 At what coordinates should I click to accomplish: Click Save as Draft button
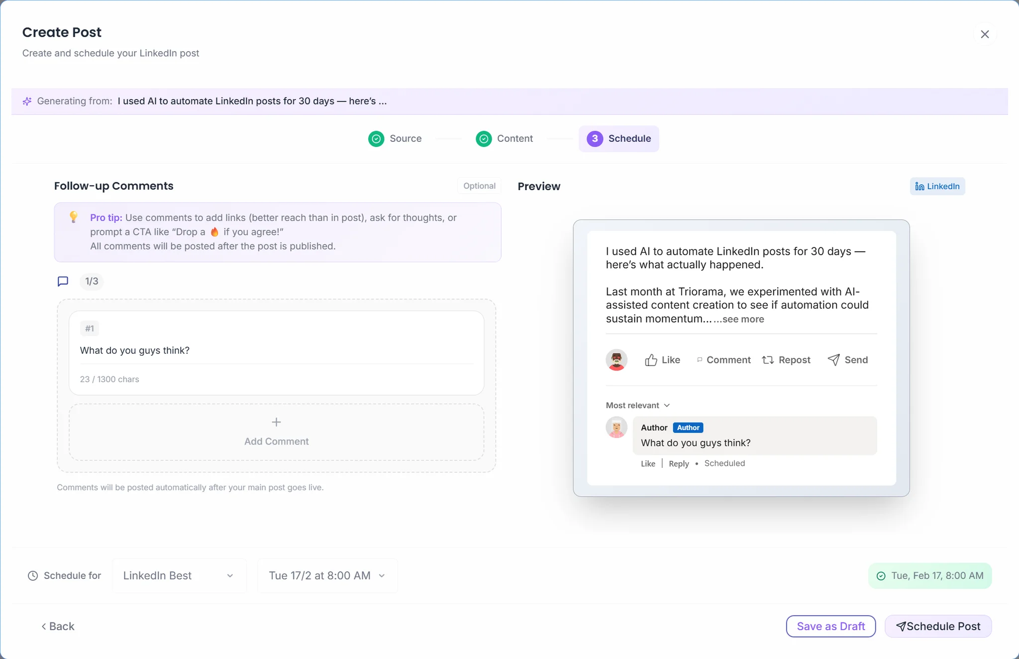tap(830, 627)
